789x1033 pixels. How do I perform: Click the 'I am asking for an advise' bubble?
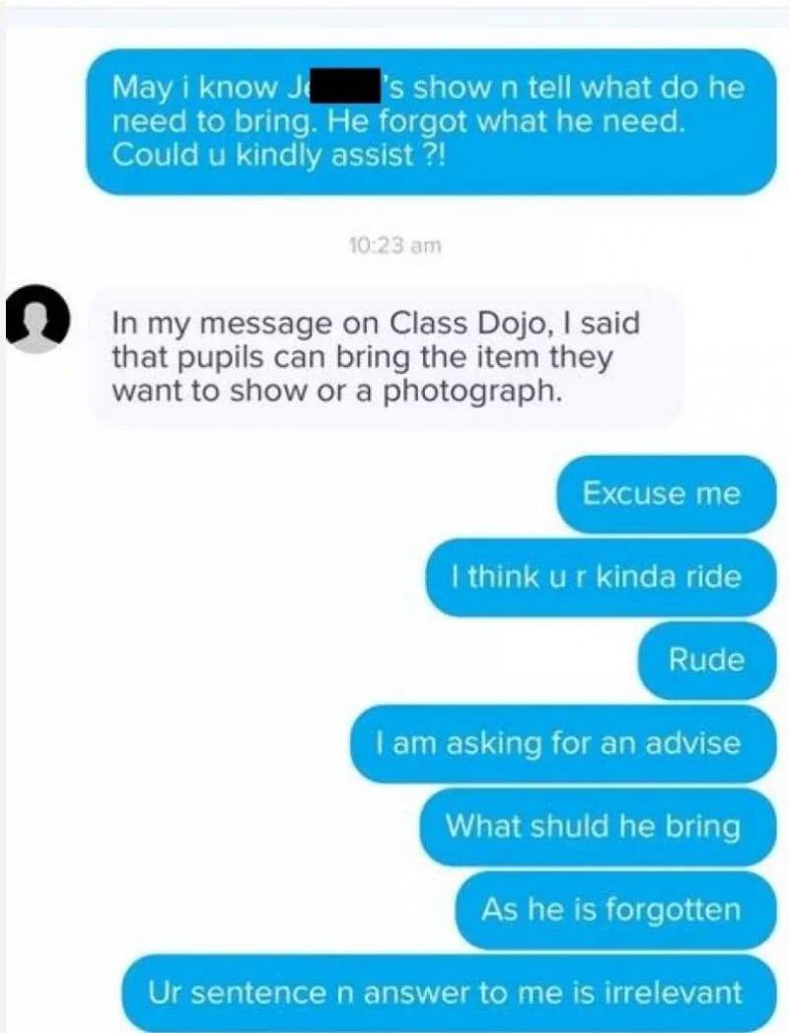[563, 743]
